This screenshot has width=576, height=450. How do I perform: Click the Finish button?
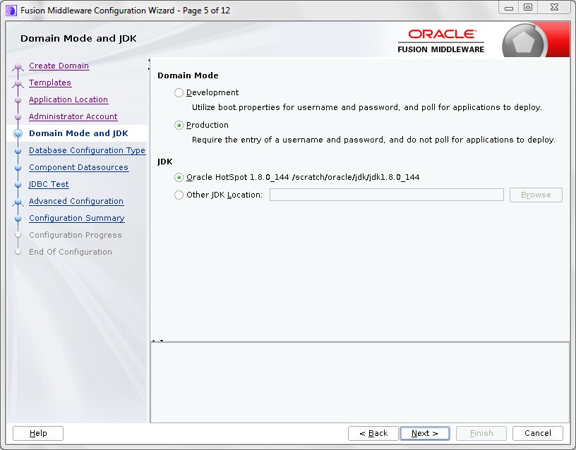[481, 433]
